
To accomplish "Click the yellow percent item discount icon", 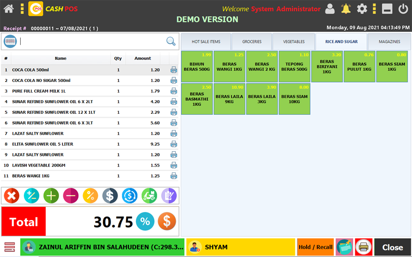I will point(90,196).
